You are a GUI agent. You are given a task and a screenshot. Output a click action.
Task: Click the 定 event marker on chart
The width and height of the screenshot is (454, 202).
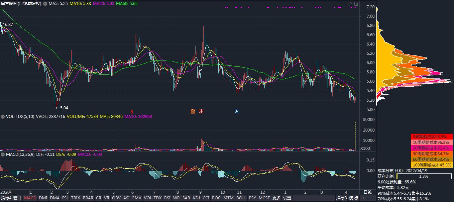coord(193,111)
